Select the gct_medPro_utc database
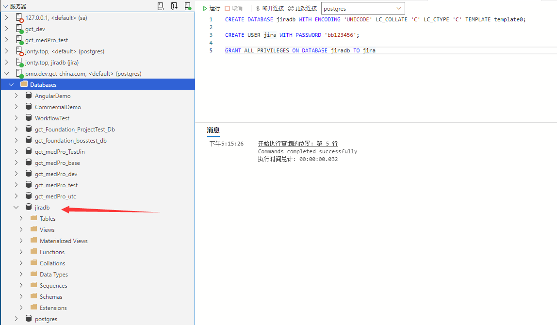 click(55, 196)
